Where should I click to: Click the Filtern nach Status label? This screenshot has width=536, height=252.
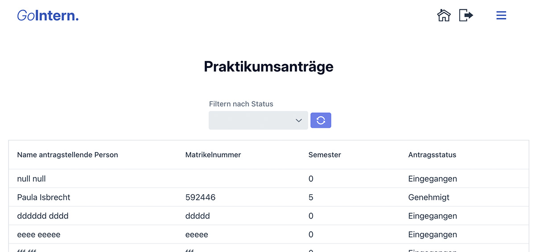(x=241, y=104)
